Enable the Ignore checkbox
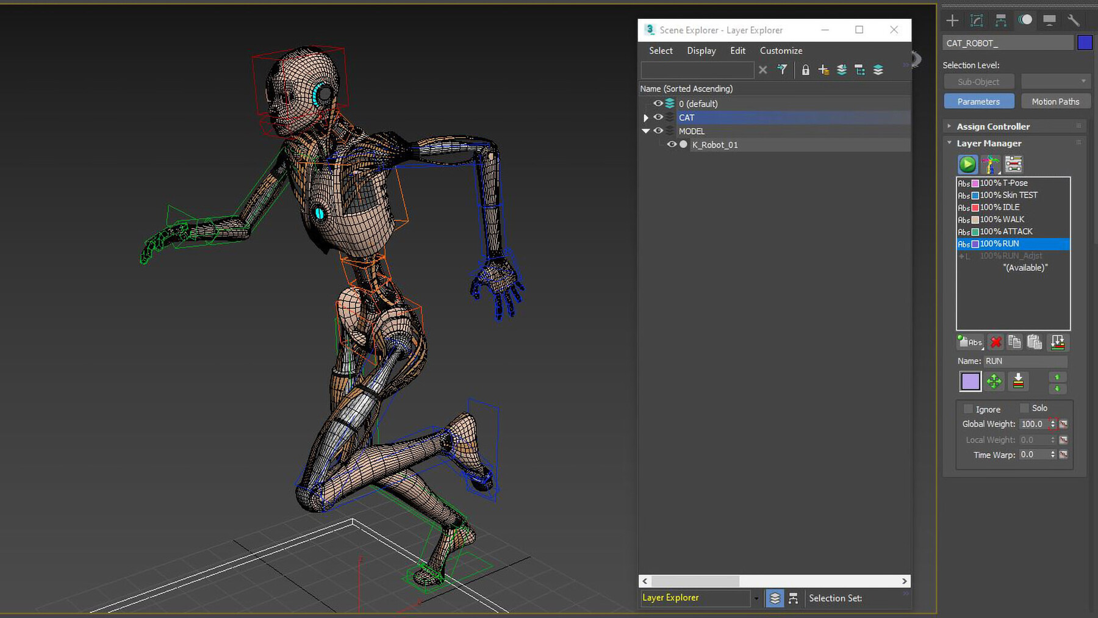This screenshot has width=1098, height=618. pyautogui.click(x=968, y=409)
